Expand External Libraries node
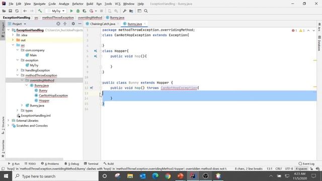 click(x=9, y=121)
